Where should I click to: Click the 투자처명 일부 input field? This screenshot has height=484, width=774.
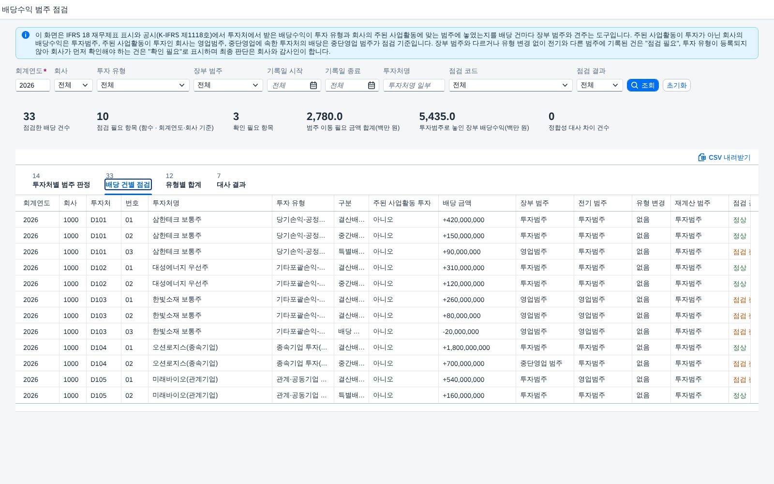[414, 85]
